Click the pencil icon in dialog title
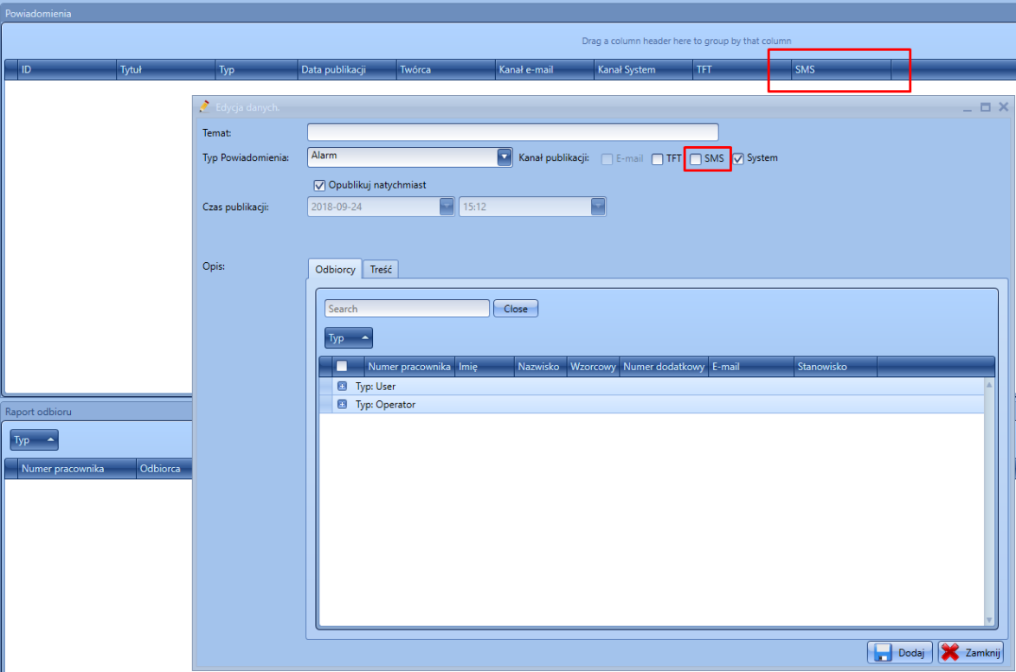The image size is (1016, 672). [204, 106]
